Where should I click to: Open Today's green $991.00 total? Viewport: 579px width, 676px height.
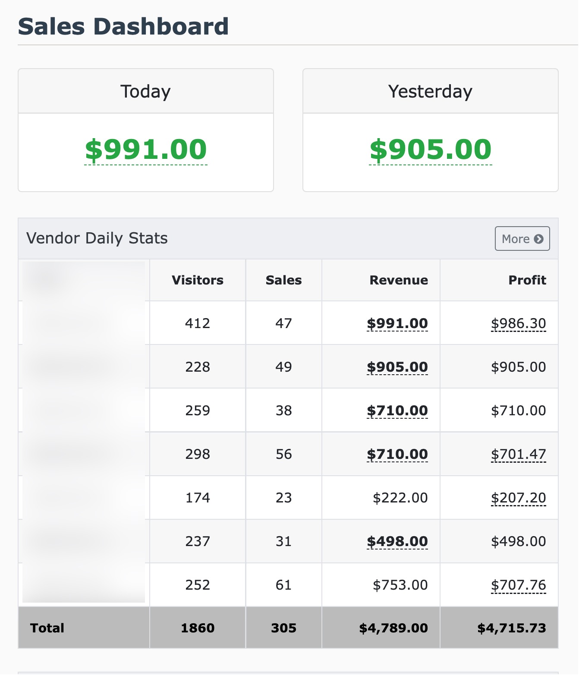coord(146,149)
